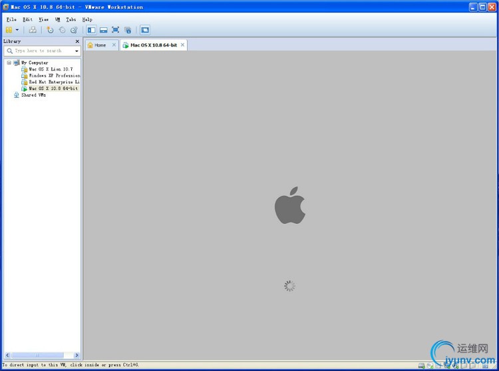Open the power options dropdown arrow beside pause
This screenshot has height=371, width=499.
[17, 30]
